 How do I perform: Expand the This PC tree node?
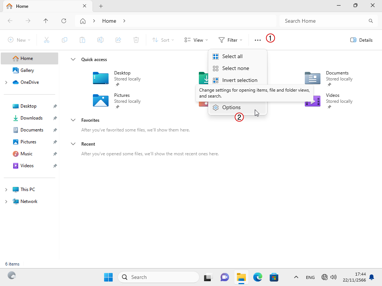(6, 190)
